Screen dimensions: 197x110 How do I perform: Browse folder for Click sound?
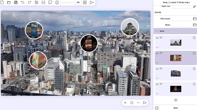click(x=195, y=19)
